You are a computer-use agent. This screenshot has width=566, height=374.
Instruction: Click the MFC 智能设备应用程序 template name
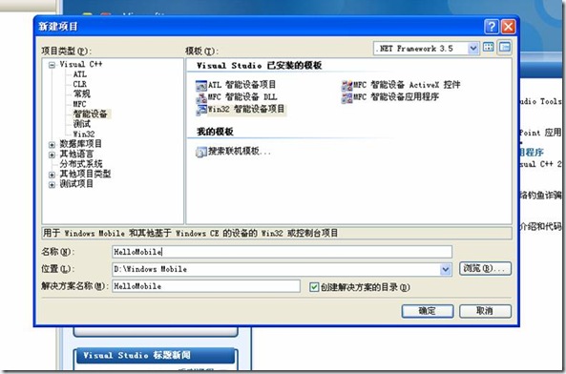coord(396,97)
